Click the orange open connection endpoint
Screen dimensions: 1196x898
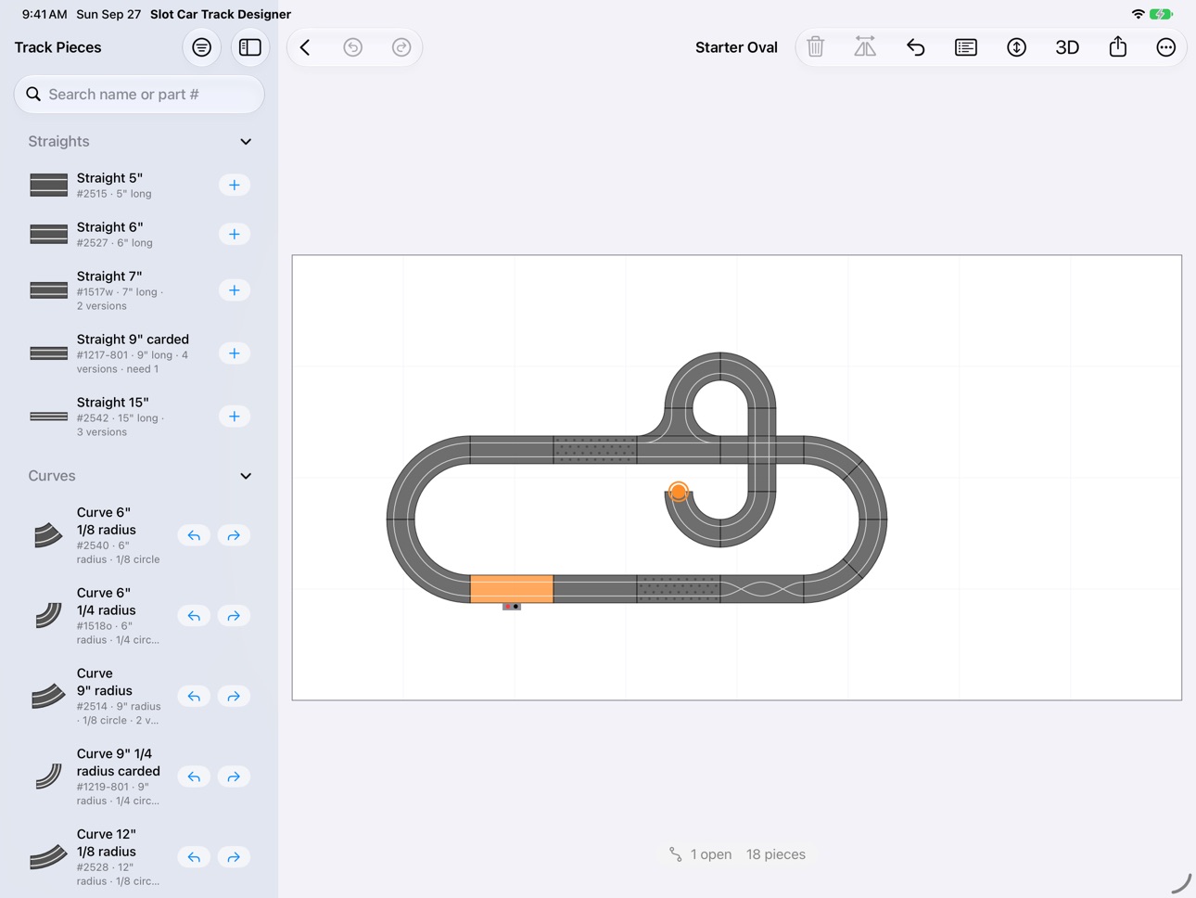tap(679, 492)
